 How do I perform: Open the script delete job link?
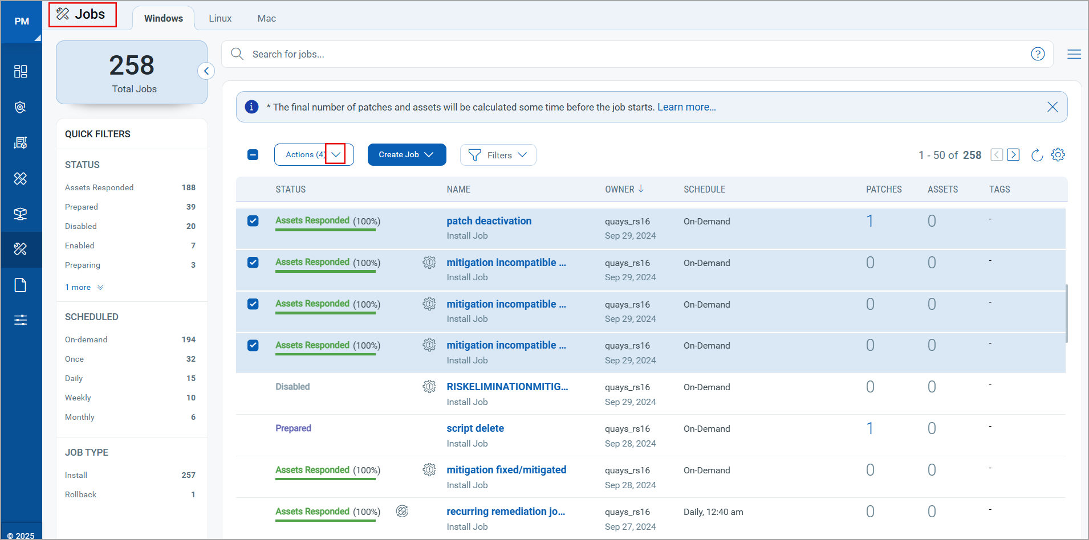(475, 428)
